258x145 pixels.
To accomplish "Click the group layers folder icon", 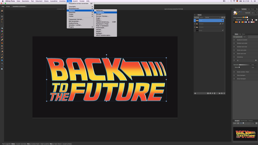I will pyautogui.click(x=219, y=93).
